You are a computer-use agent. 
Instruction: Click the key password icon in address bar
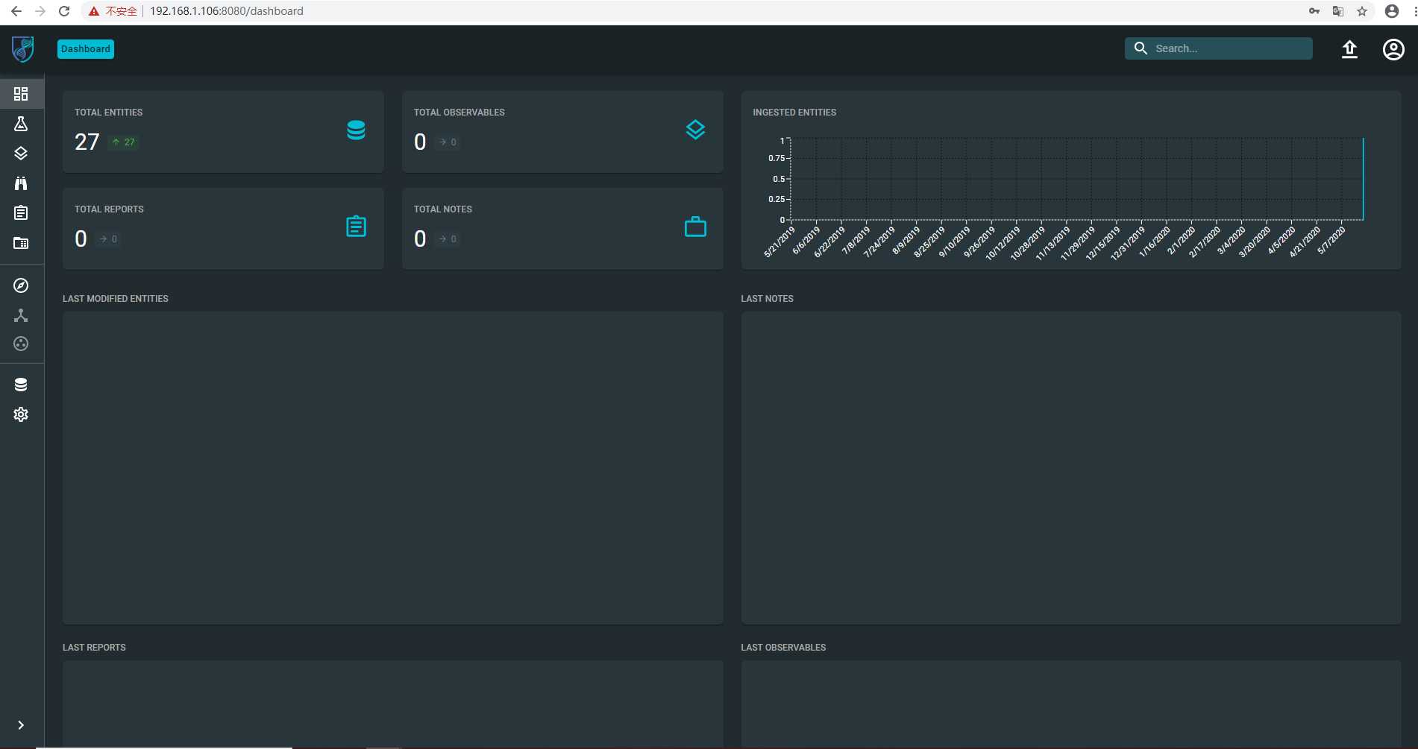(x=1314, y=11)
